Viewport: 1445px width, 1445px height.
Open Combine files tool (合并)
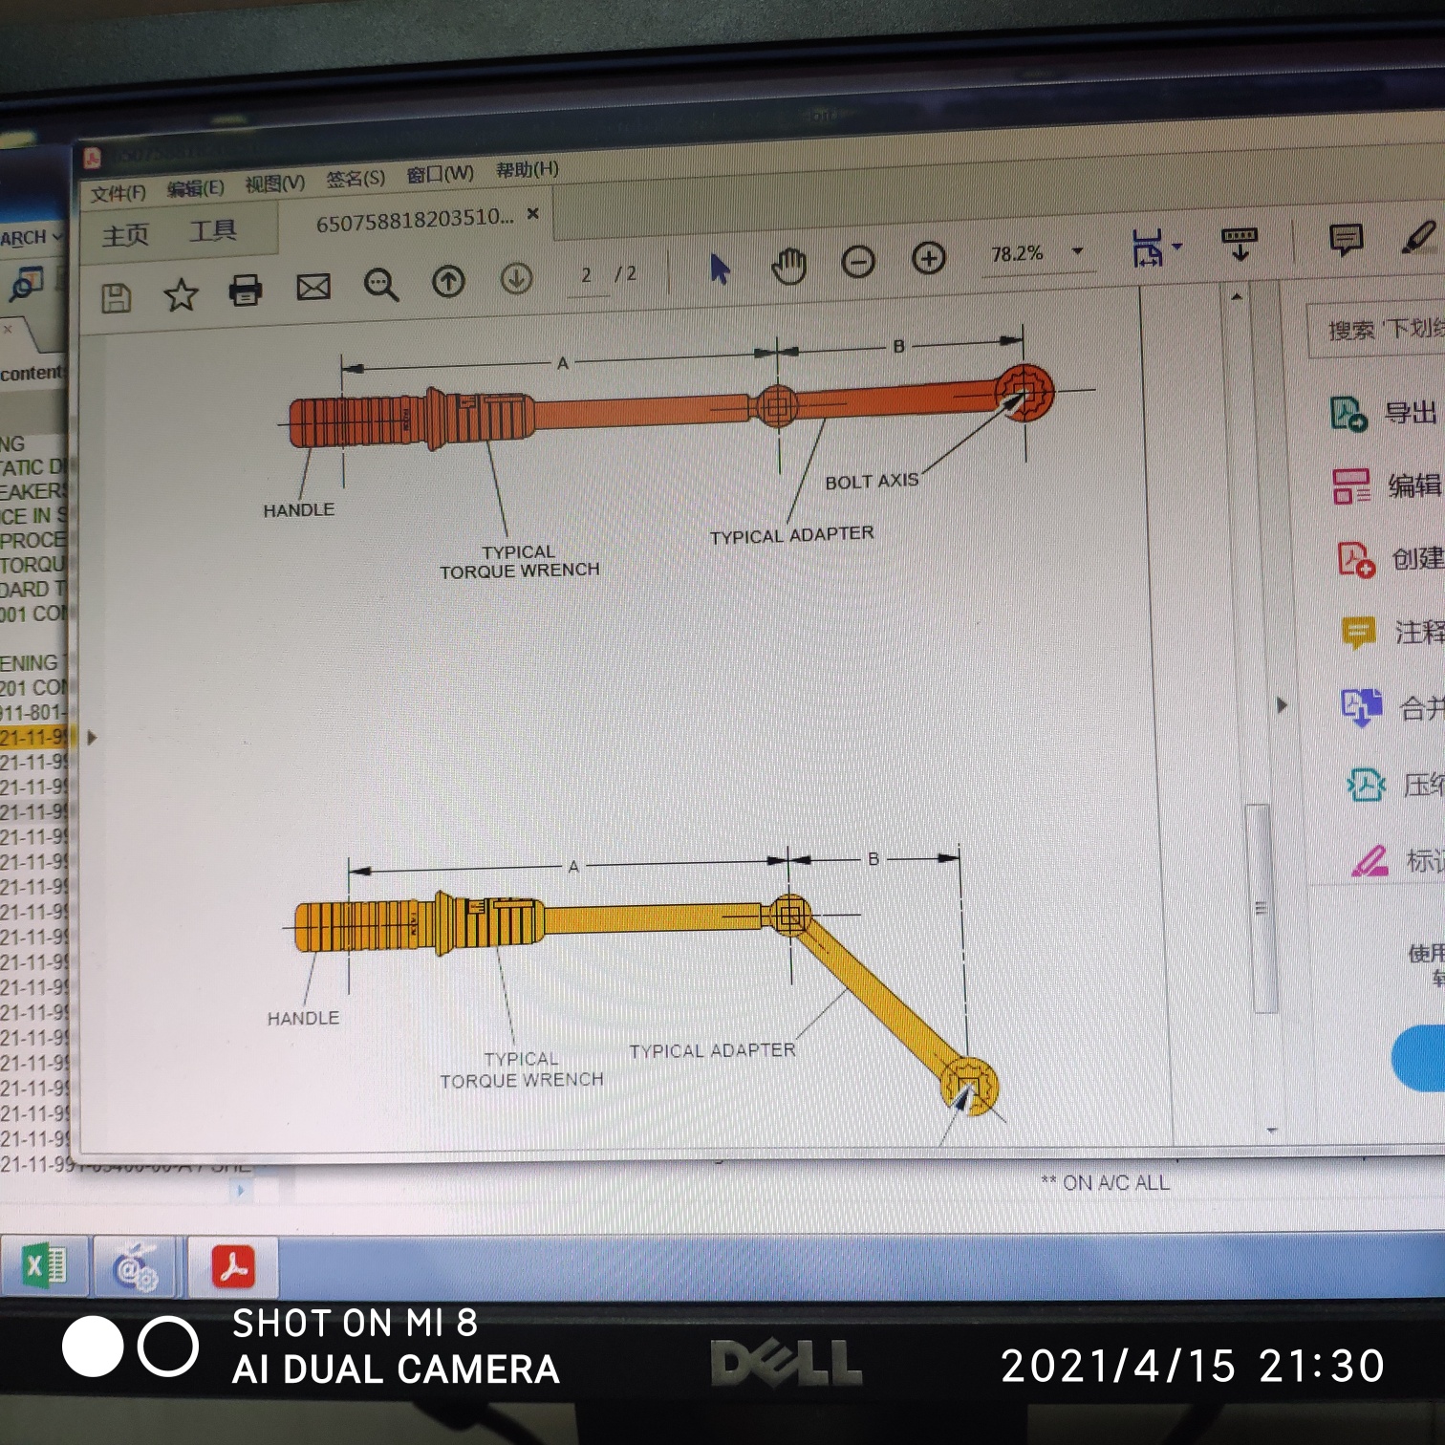[x=1394, y=708]
